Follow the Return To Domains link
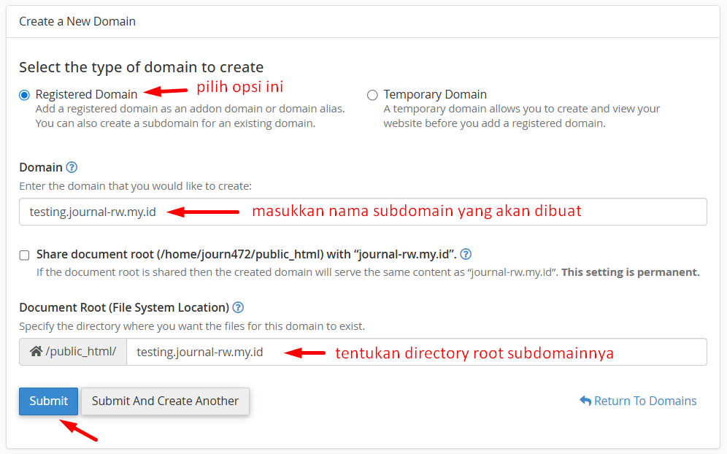Image resolution: width=727 pixels, height=454 pixels. tap(645, 401)
